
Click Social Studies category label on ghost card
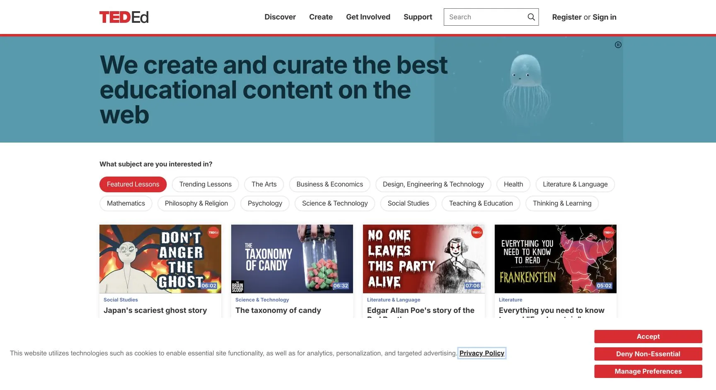(x=121, y=300)
